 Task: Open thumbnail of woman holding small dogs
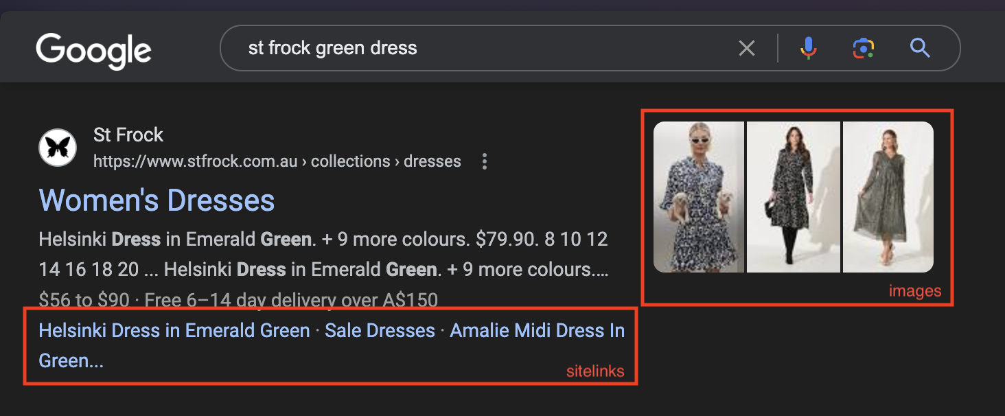click(699, 197)
